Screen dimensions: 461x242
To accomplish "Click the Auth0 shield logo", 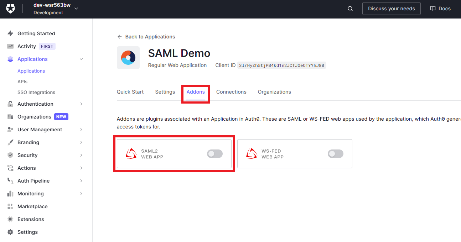I will point(10,8).
